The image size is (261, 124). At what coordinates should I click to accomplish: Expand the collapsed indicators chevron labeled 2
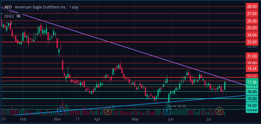click(7, 23)
